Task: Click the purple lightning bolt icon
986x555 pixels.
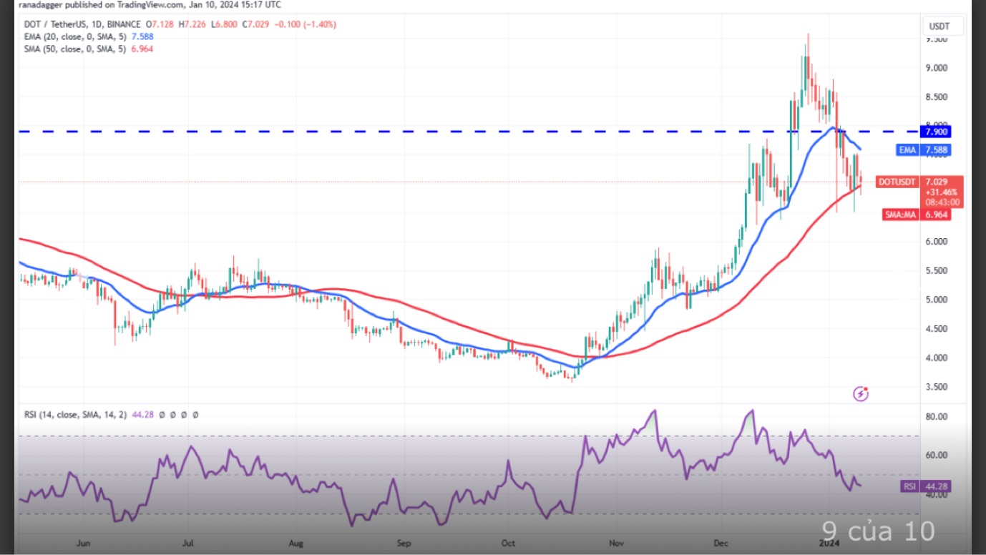Action: pyautogui.click(x=861, y=393)
